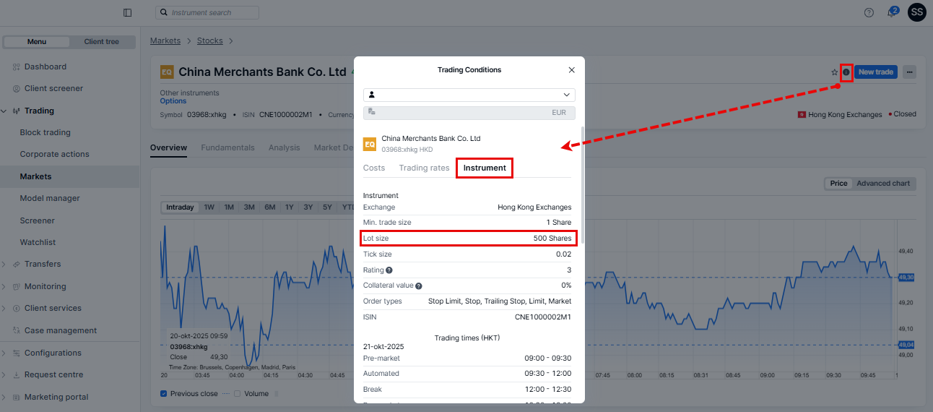Open the notifications bell icon

pos(891,13)
